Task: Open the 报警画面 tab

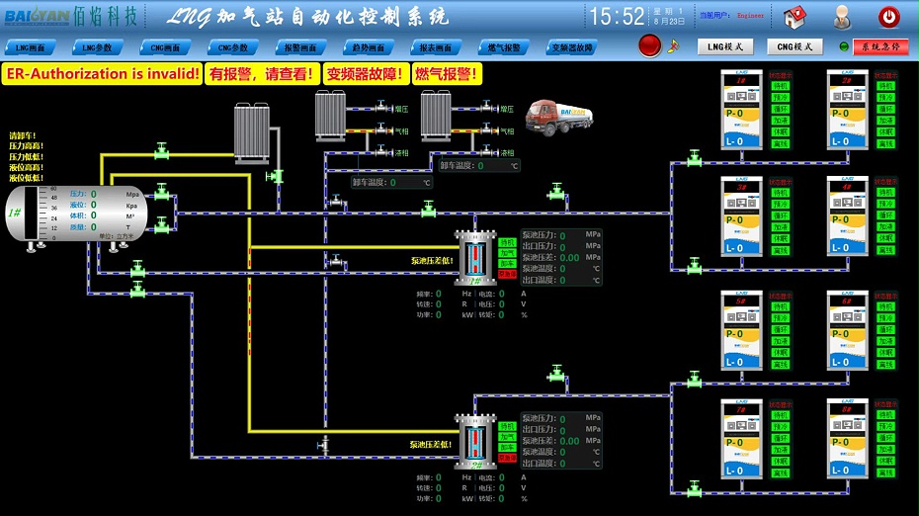Action: 299,47
